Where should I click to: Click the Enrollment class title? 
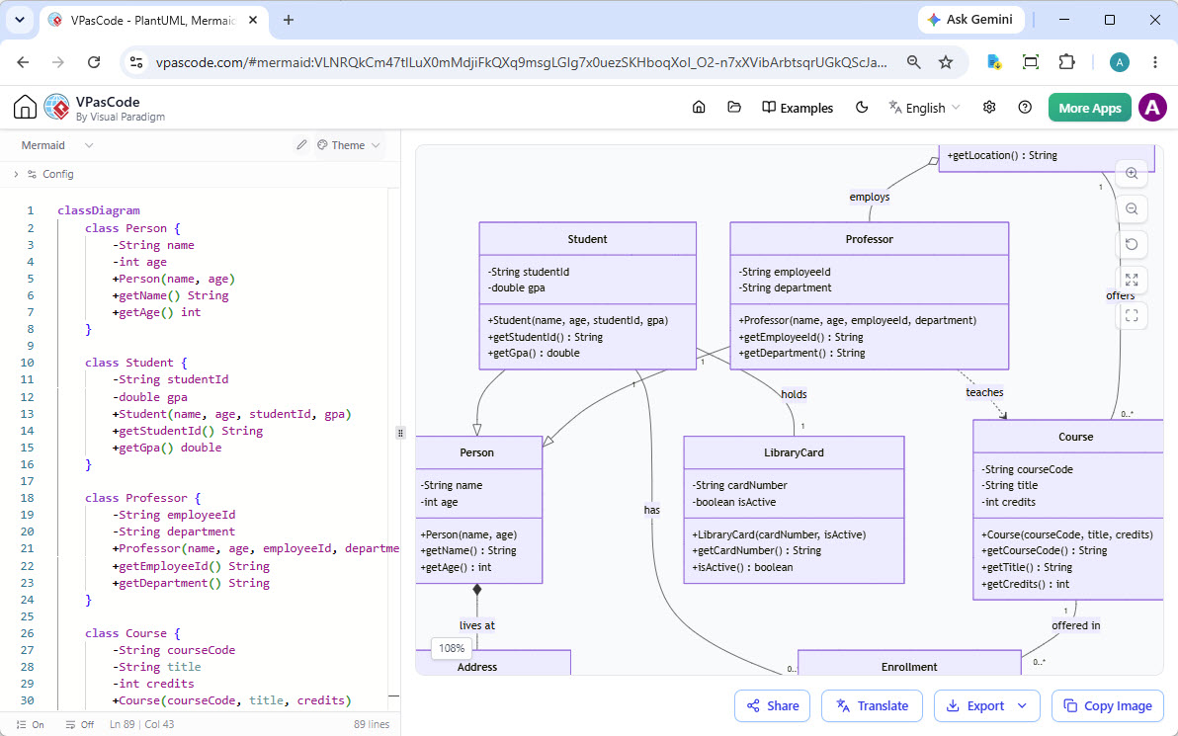tap(909, 667)
